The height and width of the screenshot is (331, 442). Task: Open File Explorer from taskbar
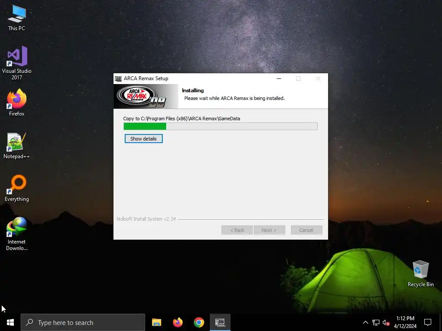pyautogui.click(x=156, y=322)
